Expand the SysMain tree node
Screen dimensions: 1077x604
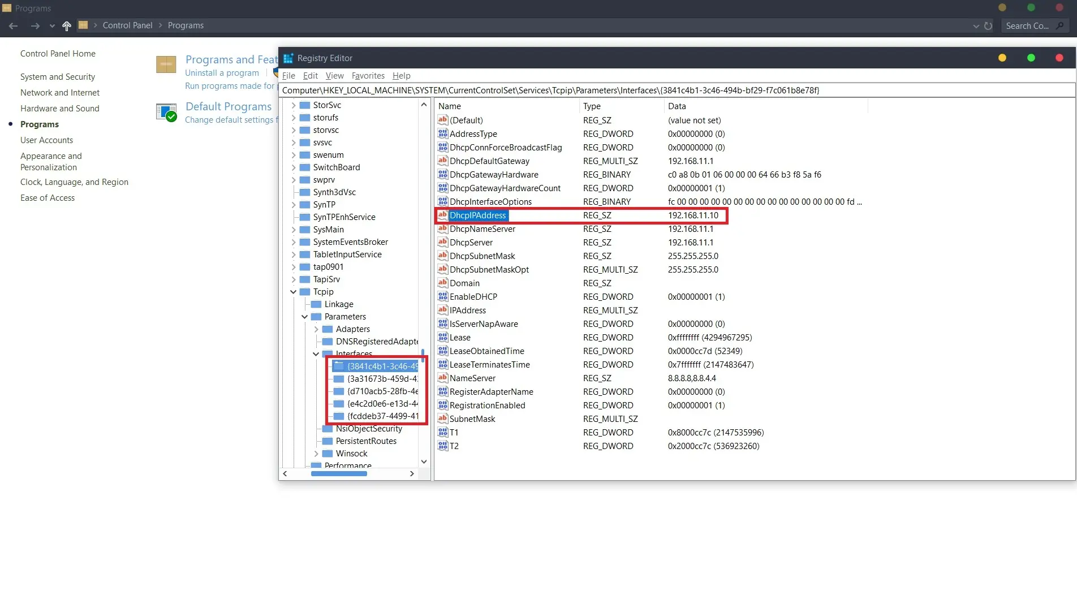pyautogui.click(x=293, y=230)
